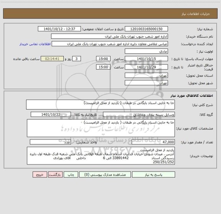This screenshot has width=221, height=214.
Task: Click label ساعت باقی مانده
Action: pyautogui.click(x=26, y=59)
